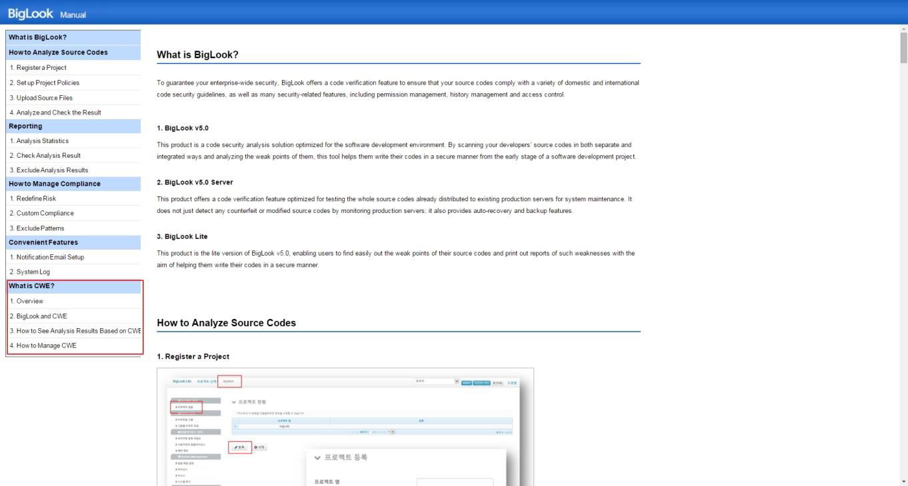Click the '3. BigLook Lite' subheading

point(182,236)
